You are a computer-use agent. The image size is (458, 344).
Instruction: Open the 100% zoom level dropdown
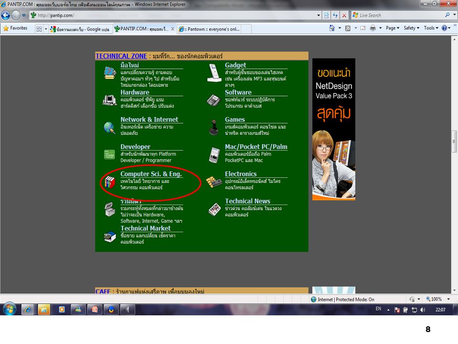448,299
